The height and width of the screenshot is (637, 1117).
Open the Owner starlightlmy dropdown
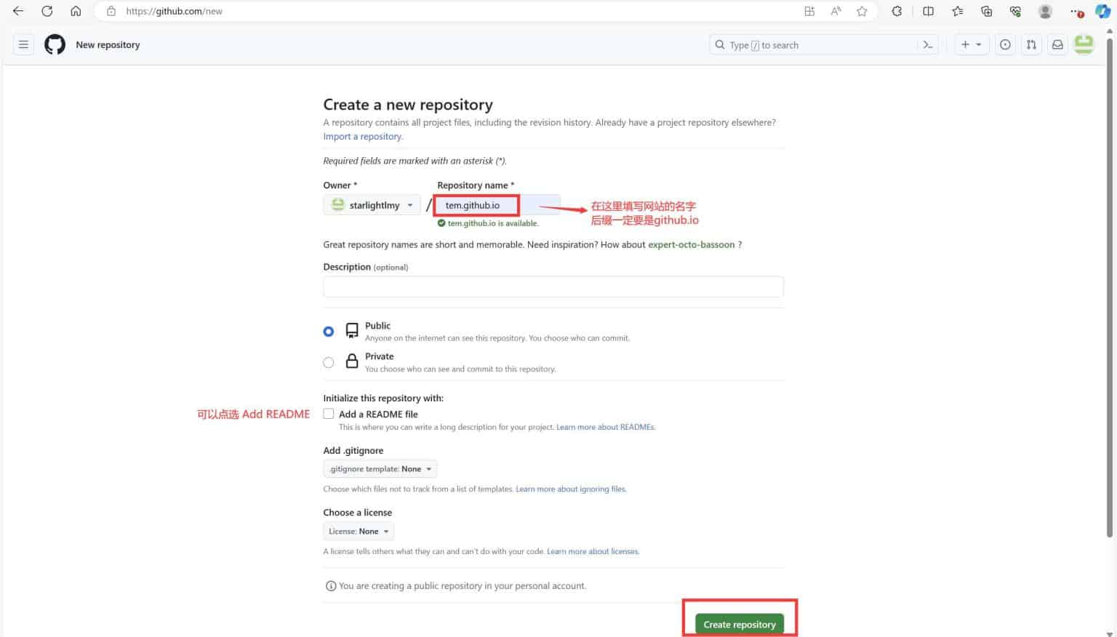click(x=372, y=205)
